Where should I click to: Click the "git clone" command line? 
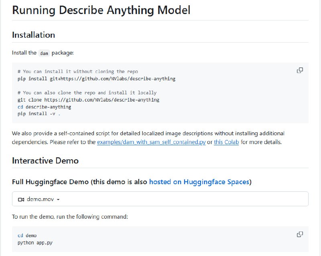[88, 100]
